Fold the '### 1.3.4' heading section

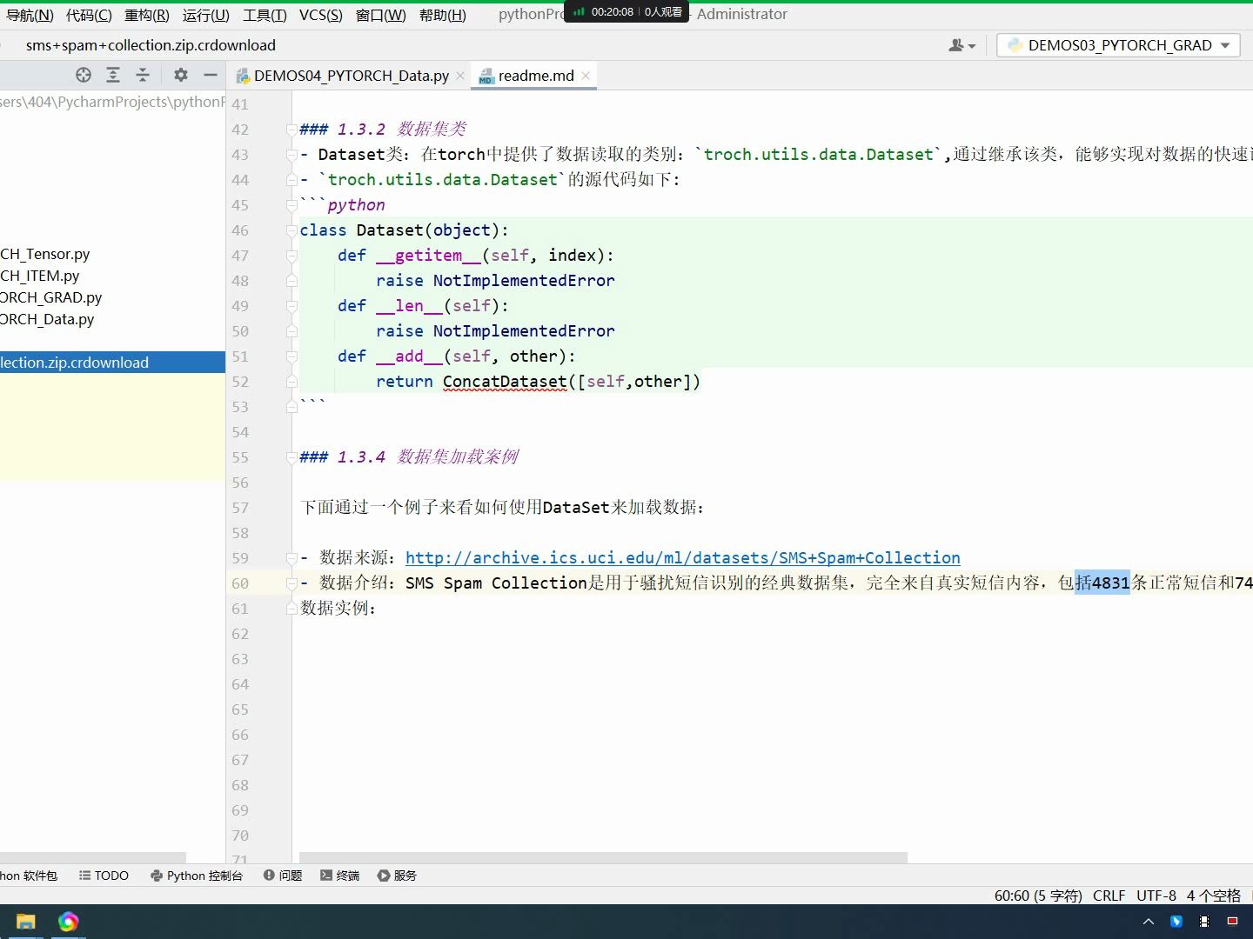(x=292, y=457)
